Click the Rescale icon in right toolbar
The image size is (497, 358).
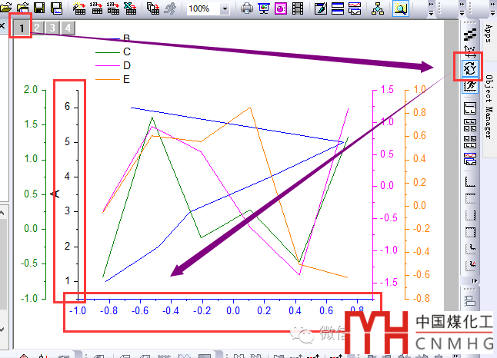469,52
